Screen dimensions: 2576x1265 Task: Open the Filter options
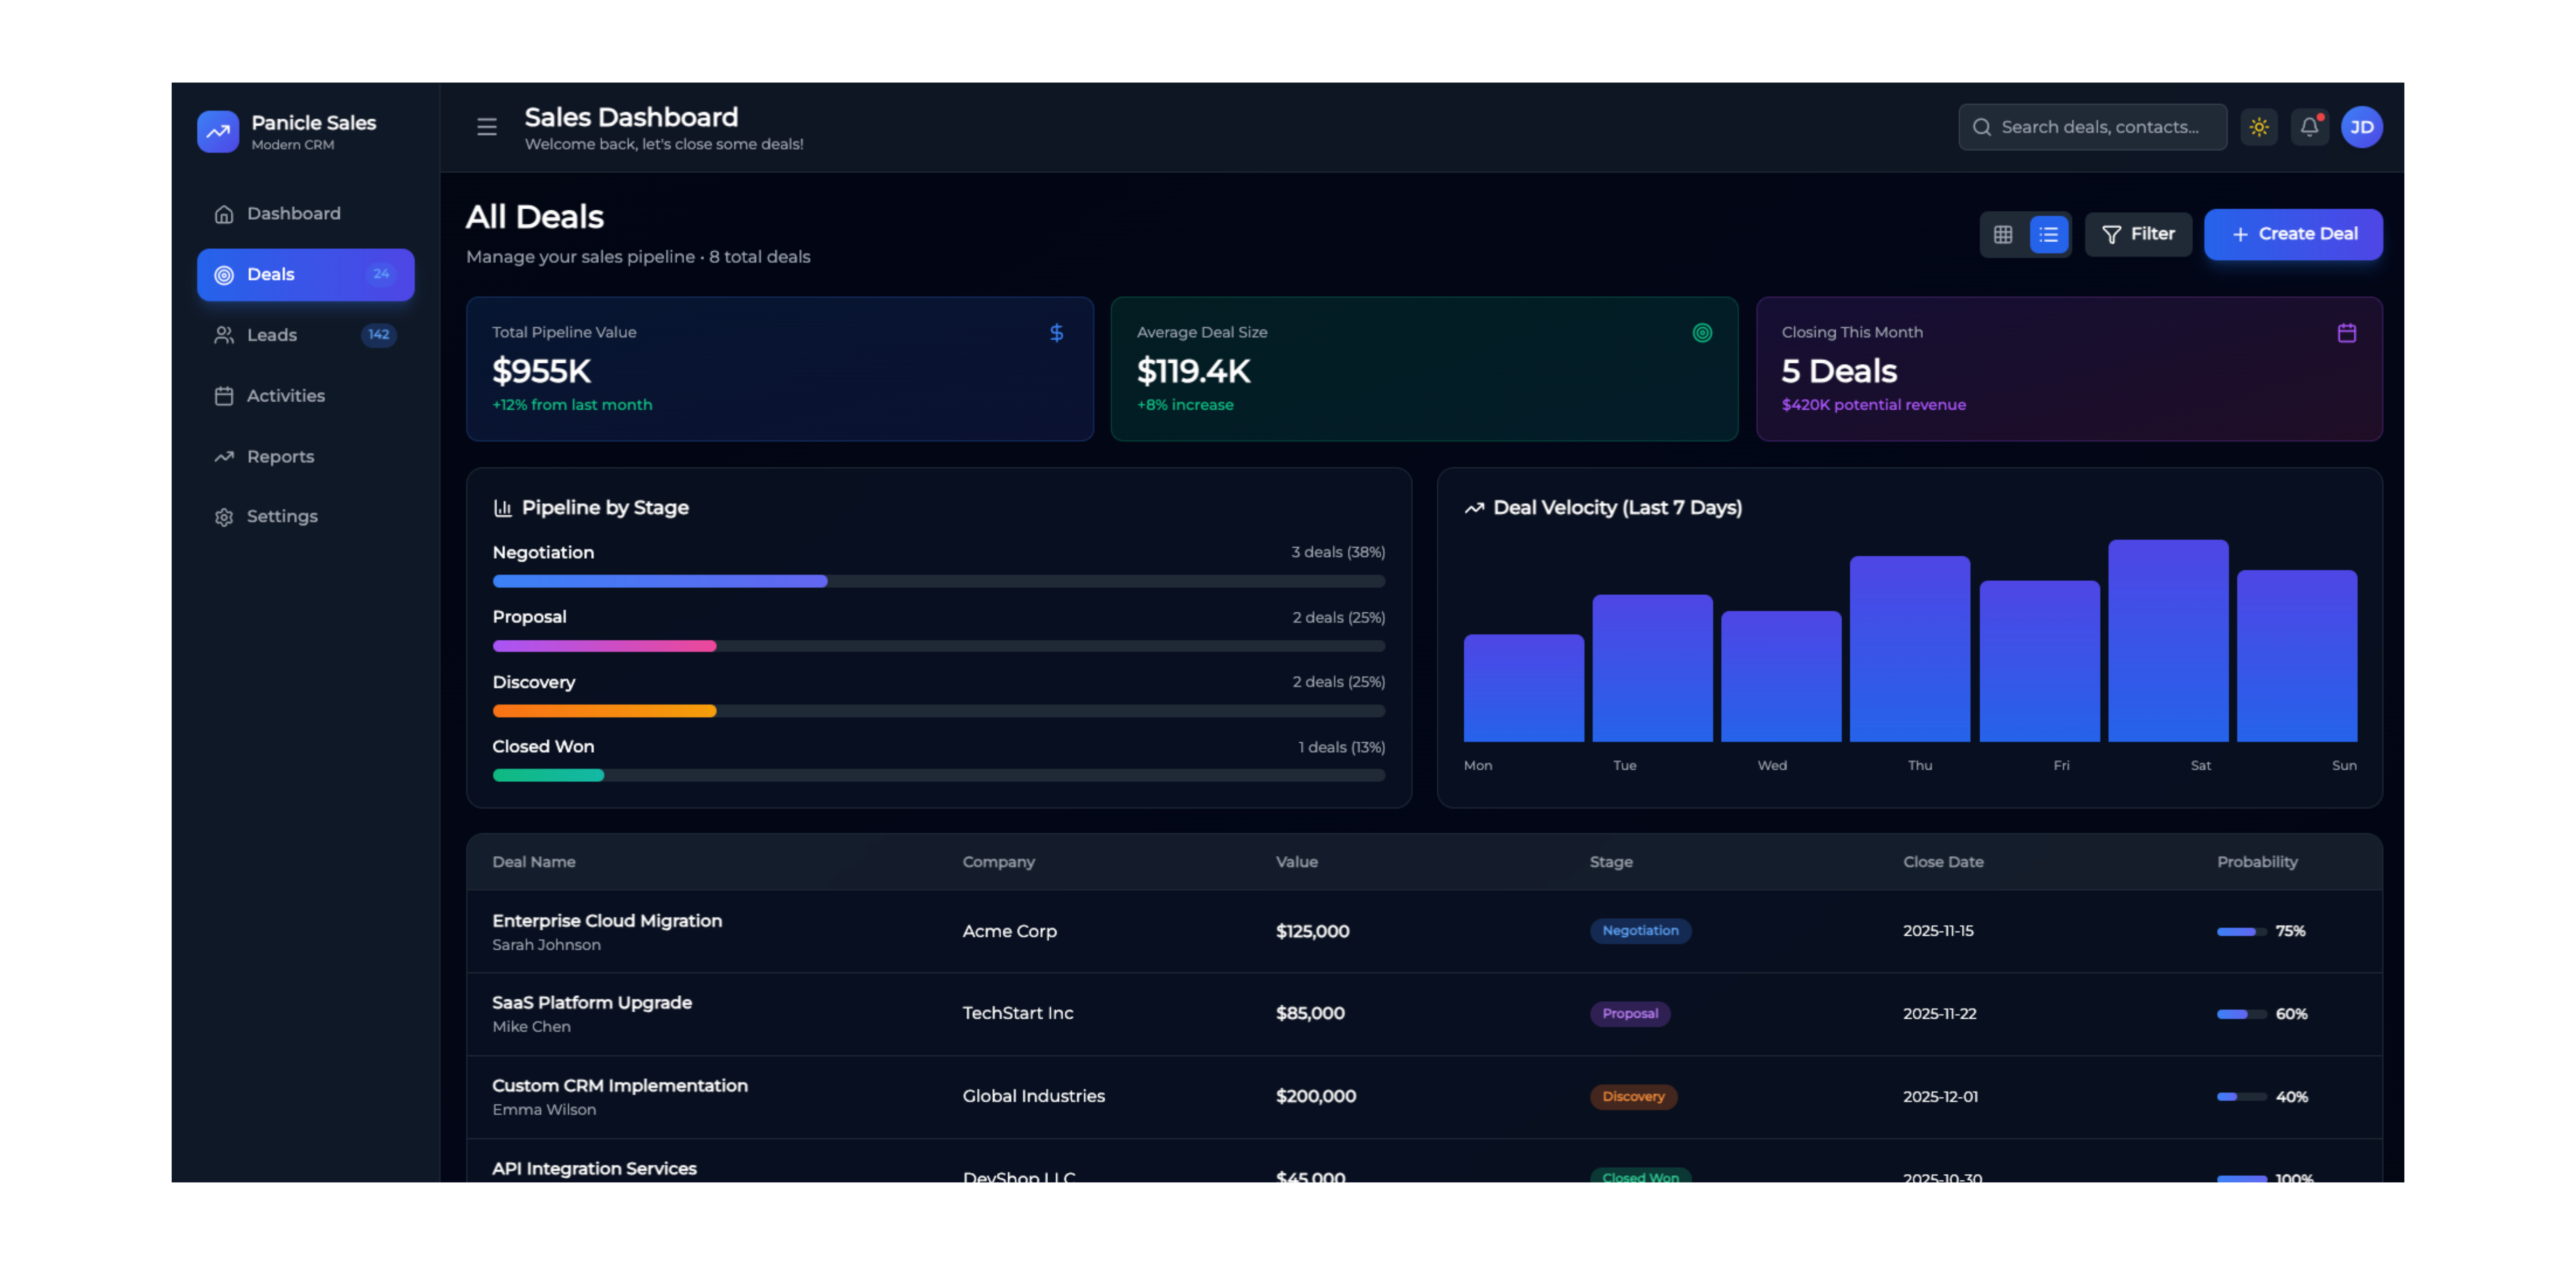pyautogui.click(x=2139, y=234)
